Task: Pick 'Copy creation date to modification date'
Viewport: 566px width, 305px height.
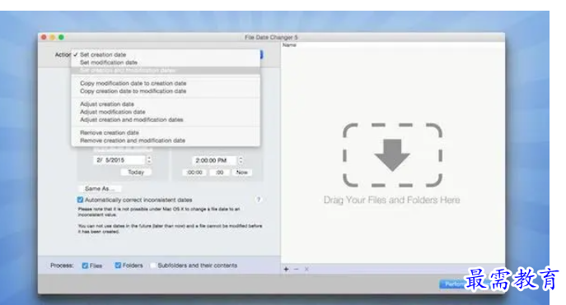Action: (166, 91)
